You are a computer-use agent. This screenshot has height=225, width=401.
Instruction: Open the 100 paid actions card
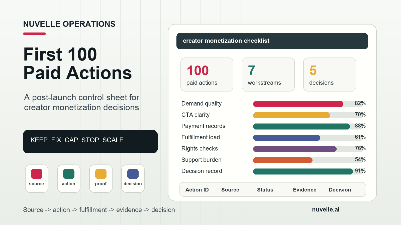[x=207, y=74]
